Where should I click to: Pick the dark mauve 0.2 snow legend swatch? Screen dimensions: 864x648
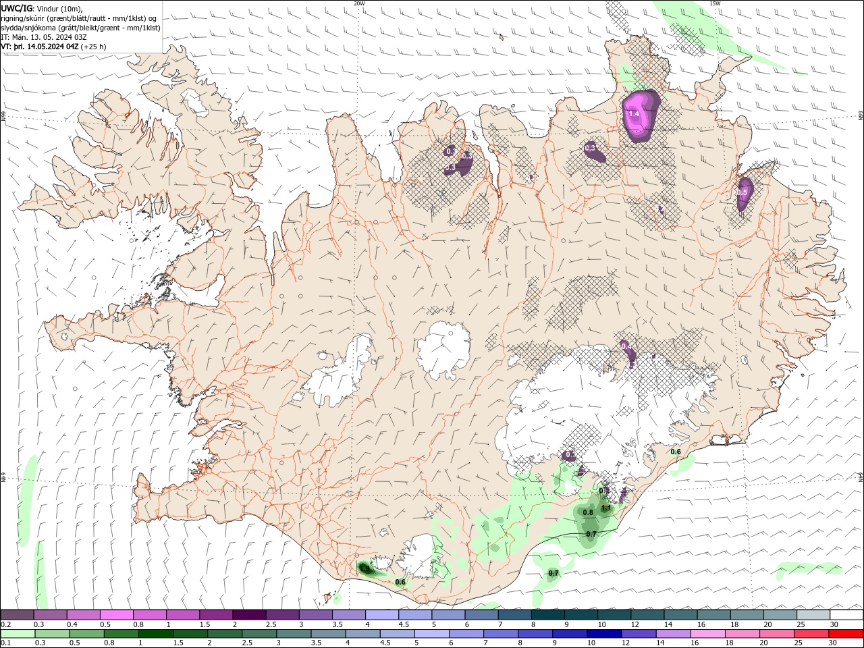point(17,615)
